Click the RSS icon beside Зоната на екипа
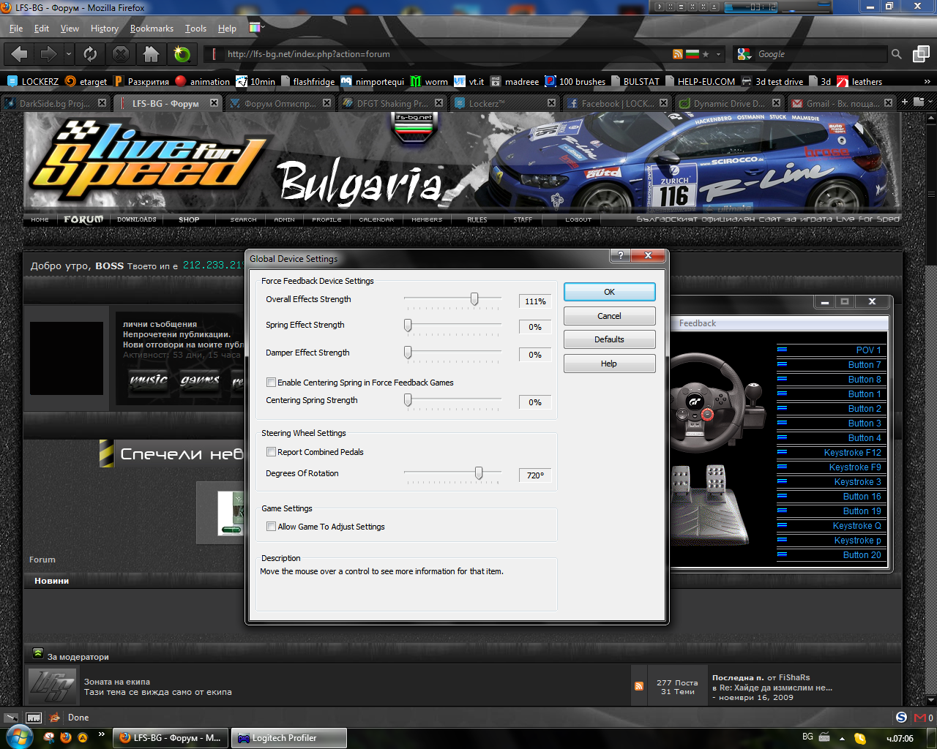The height and width of the screenshot is (749, 937). (639, 686)
